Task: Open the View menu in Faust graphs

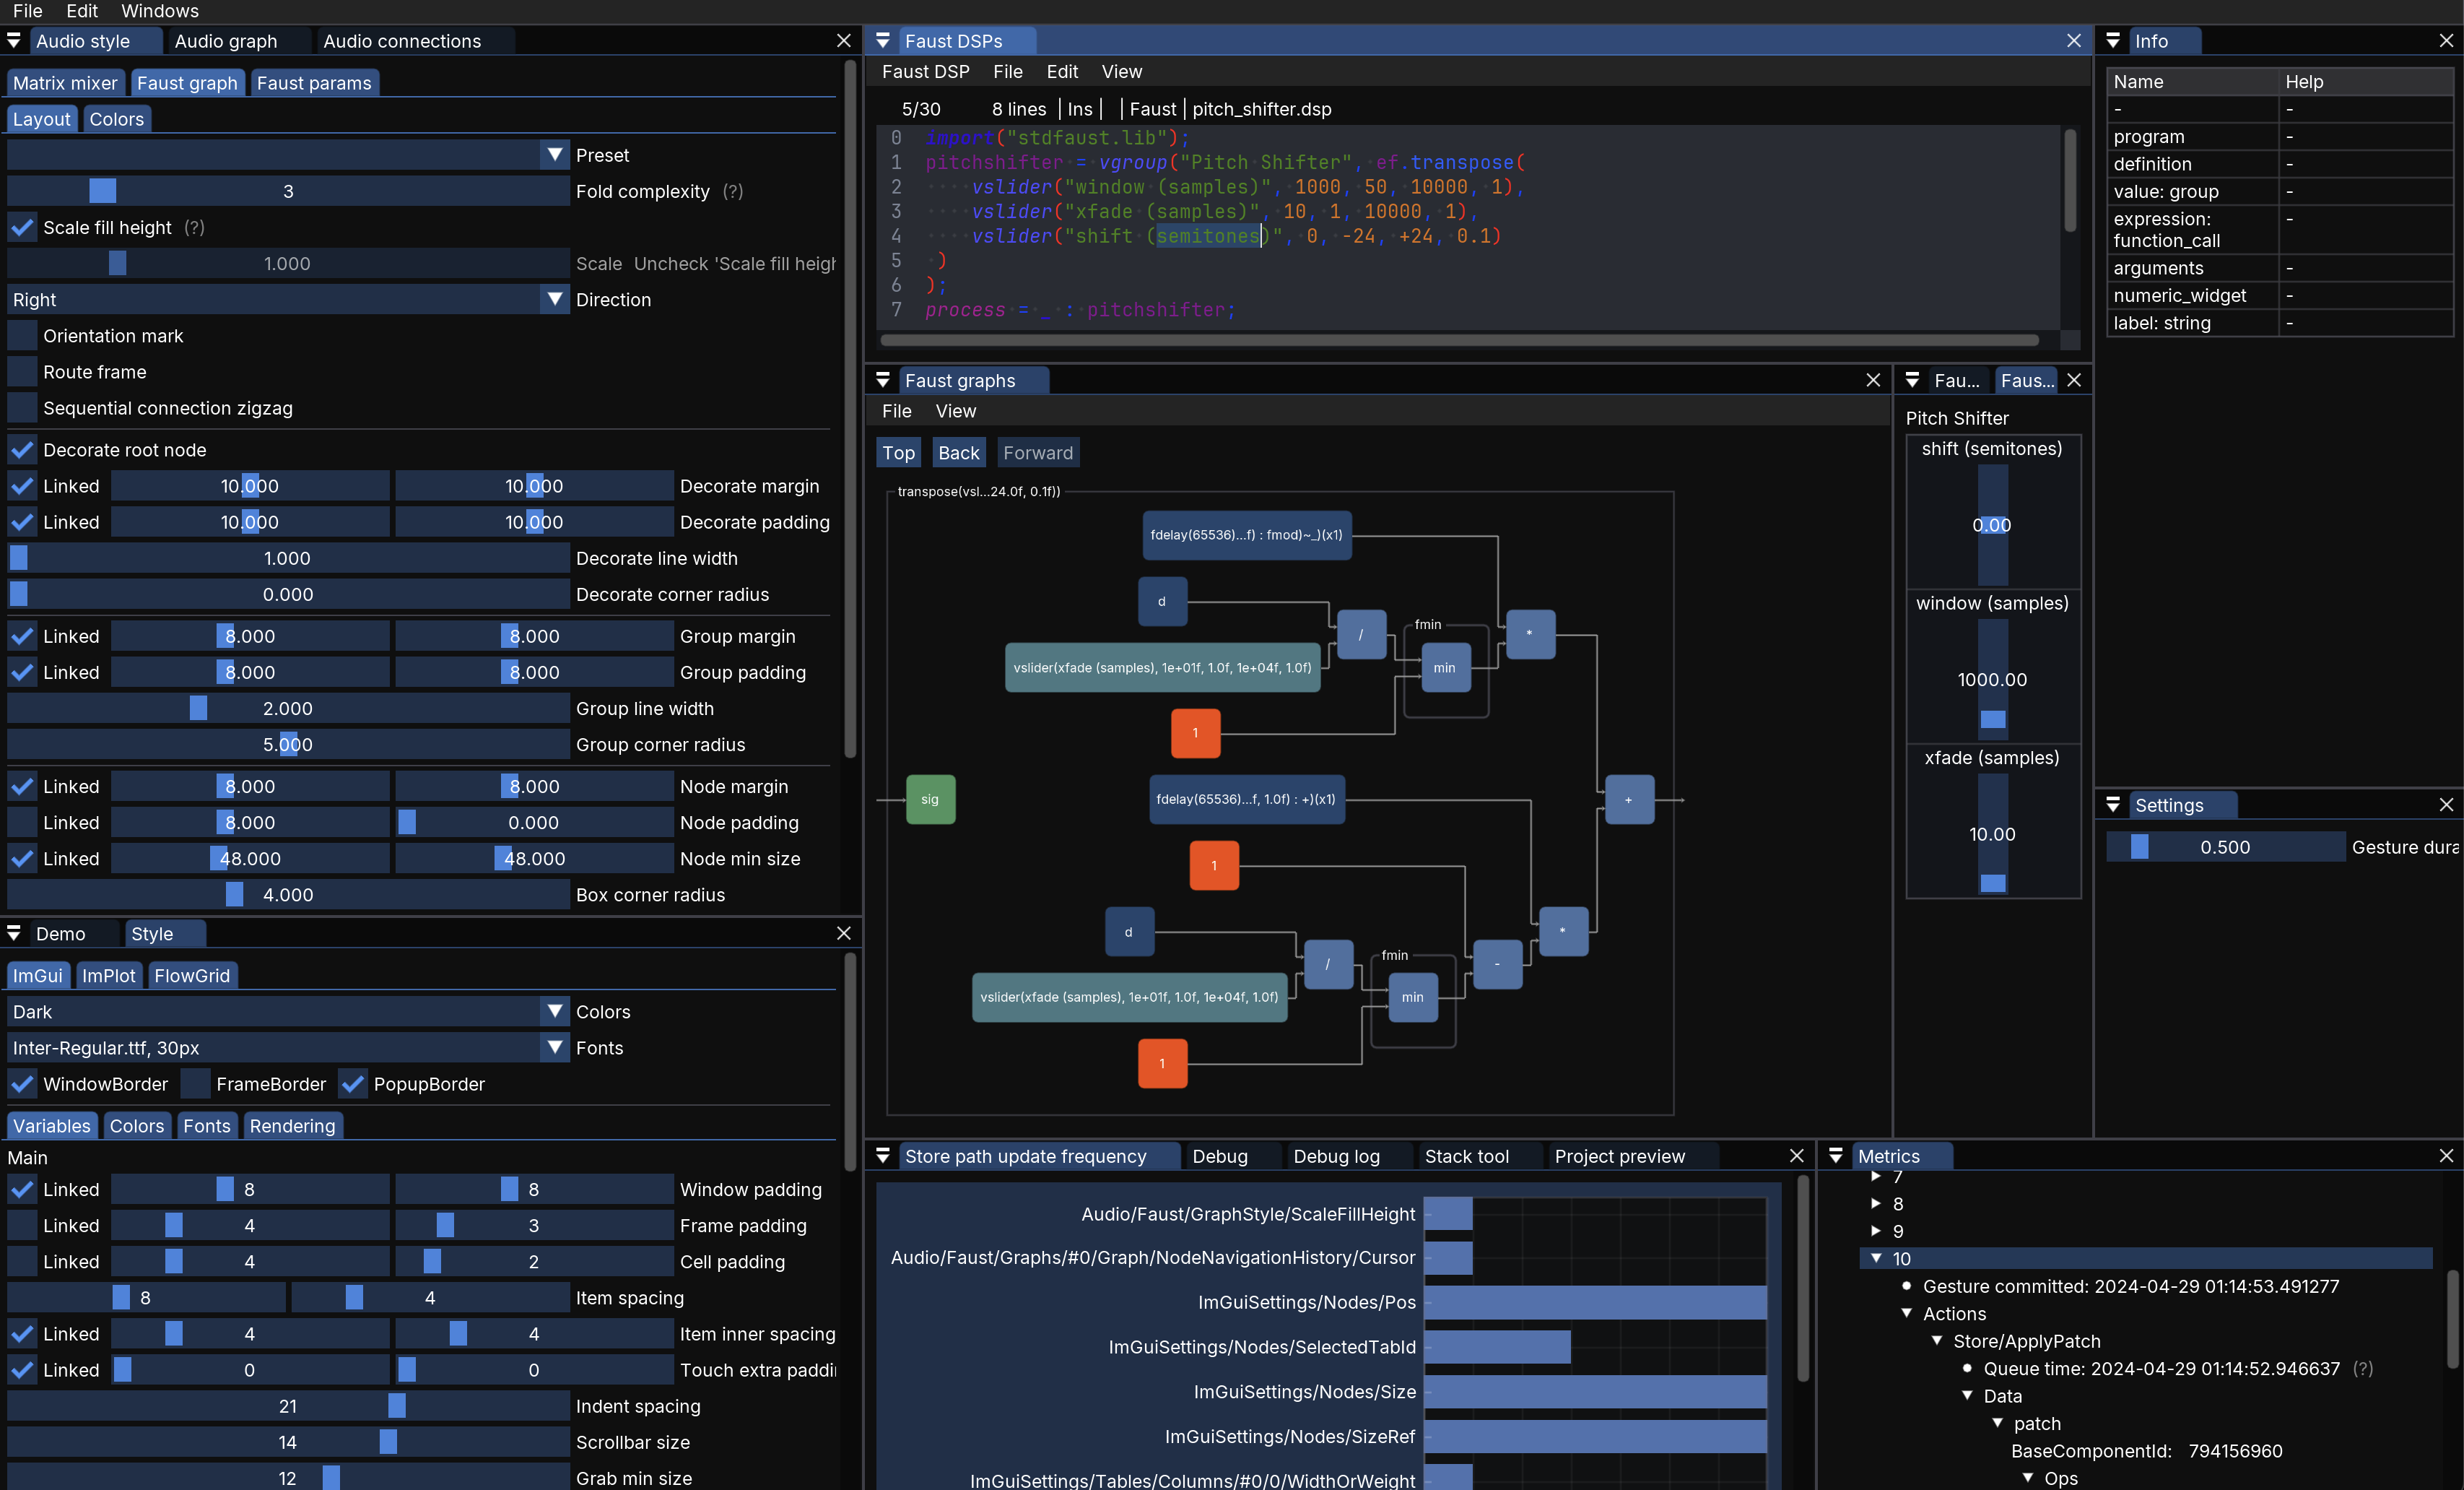Action: (955, 411)
